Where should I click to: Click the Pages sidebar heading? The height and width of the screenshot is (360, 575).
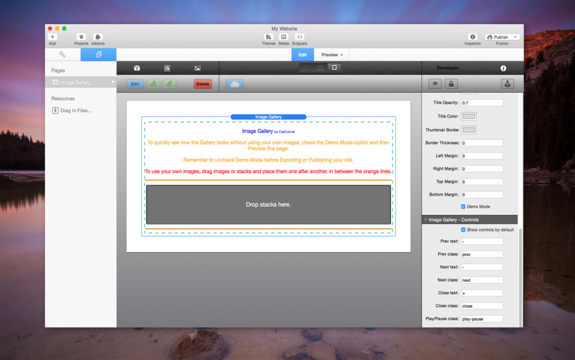coord(58,70)
